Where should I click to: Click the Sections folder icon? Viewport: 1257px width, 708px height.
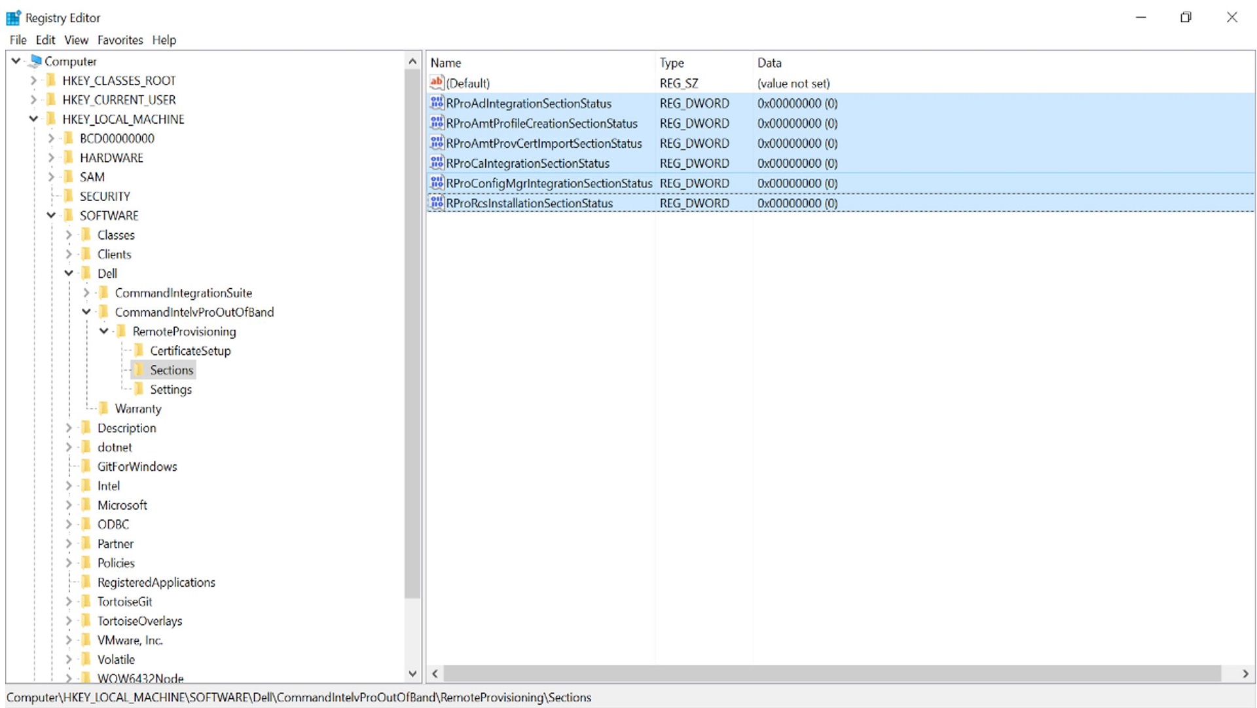pyautogui.click(x=139, y=369)
